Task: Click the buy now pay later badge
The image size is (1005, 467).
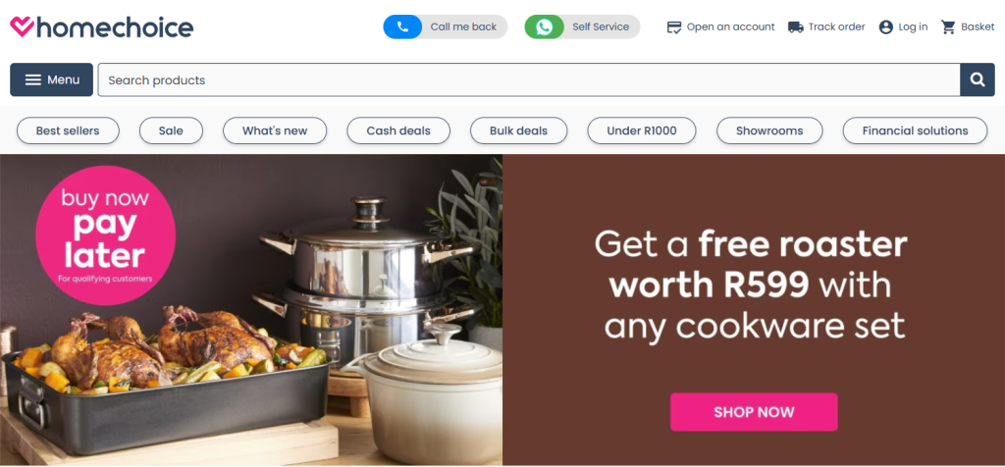Action: pos(105,235)
